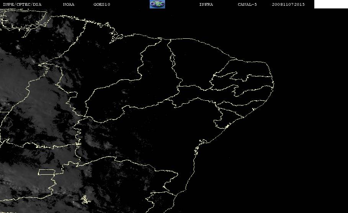Click the São Luís island outline on the north coast
Screen dimensions: 348x213
[116, 37]
